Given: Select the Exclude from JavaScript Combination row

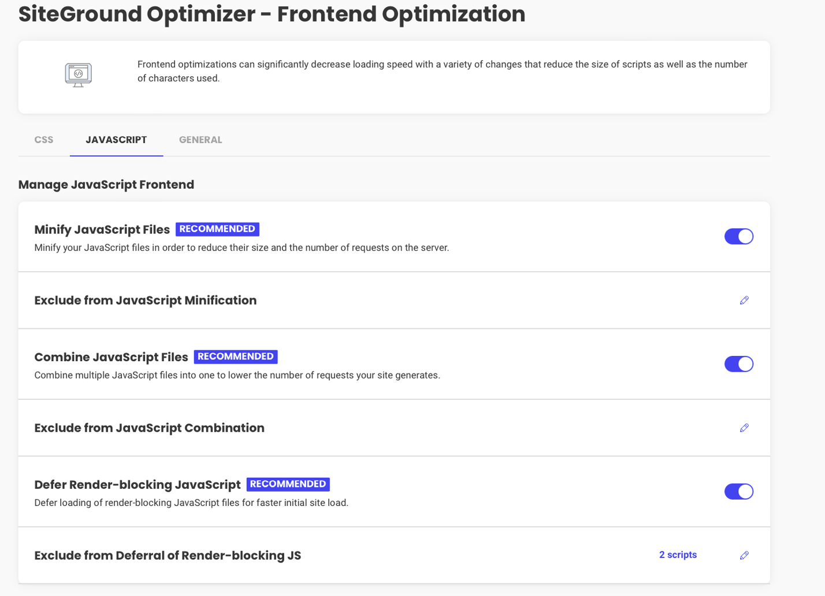Looking at the screenshot, I should point(149,428).
